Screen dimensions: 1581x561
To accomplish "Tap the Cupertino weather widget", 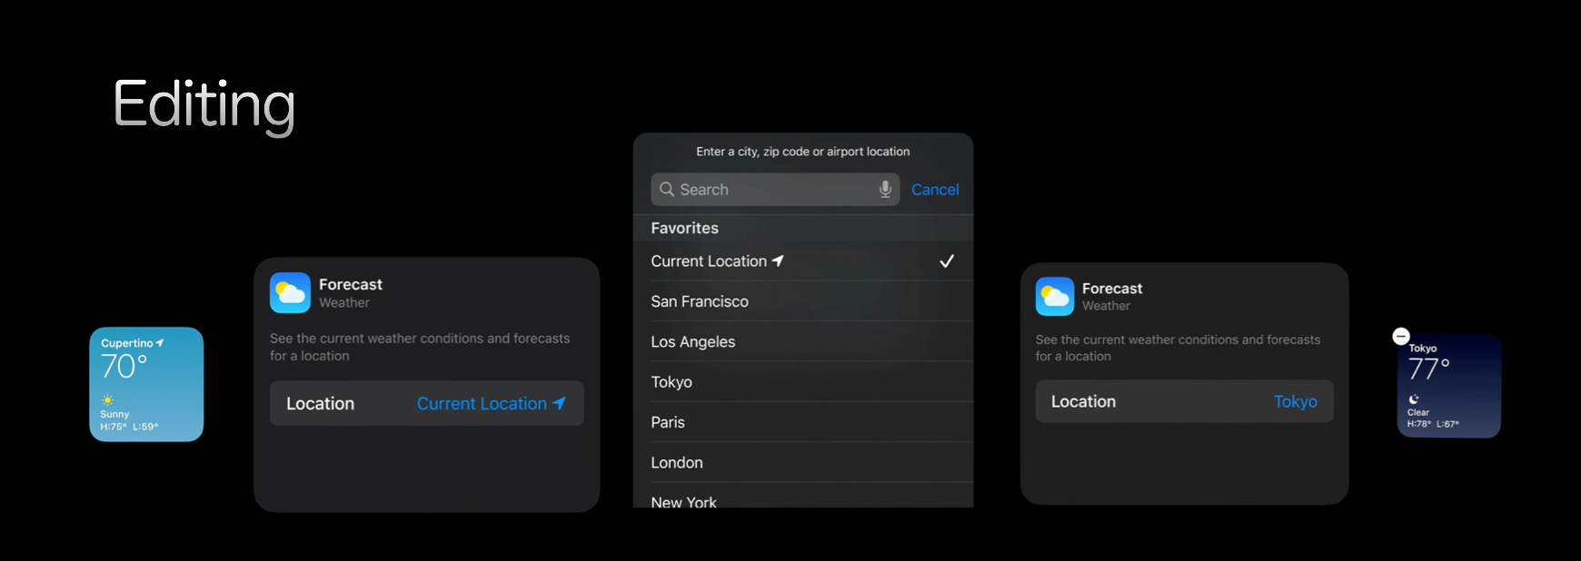I will click(x=146, y=385).
